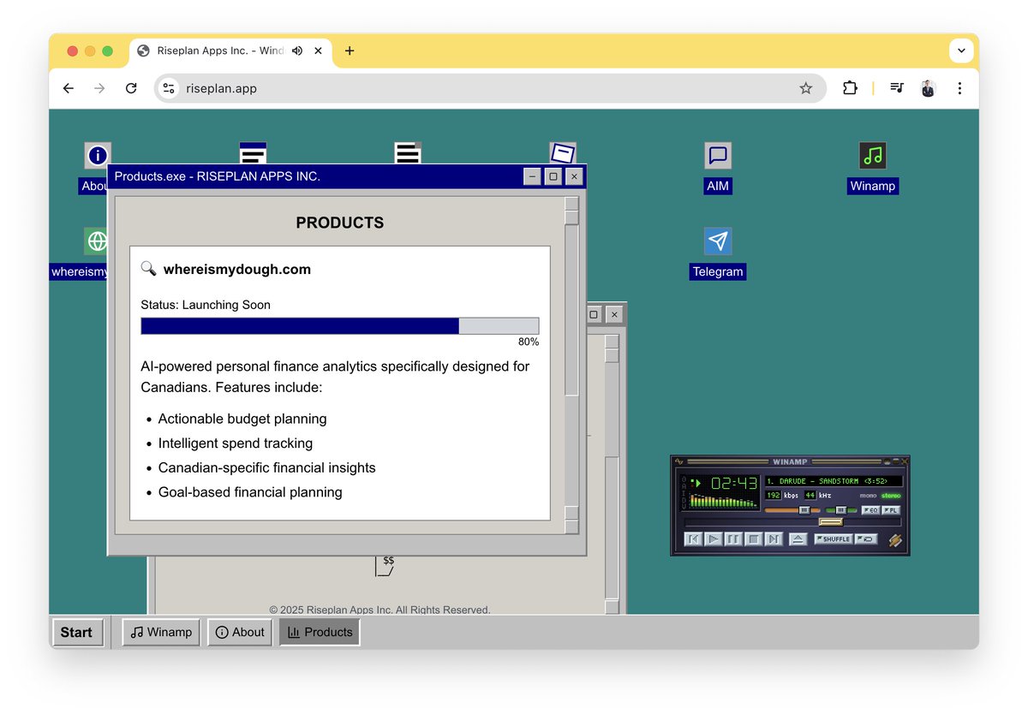1028x714 pixels.
Task: Open a new browser tab
Action: point(350,51)
